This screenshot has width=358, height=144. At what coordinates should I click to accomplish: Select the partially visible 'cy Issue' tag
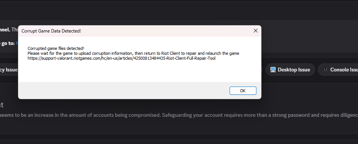point(9,70)
